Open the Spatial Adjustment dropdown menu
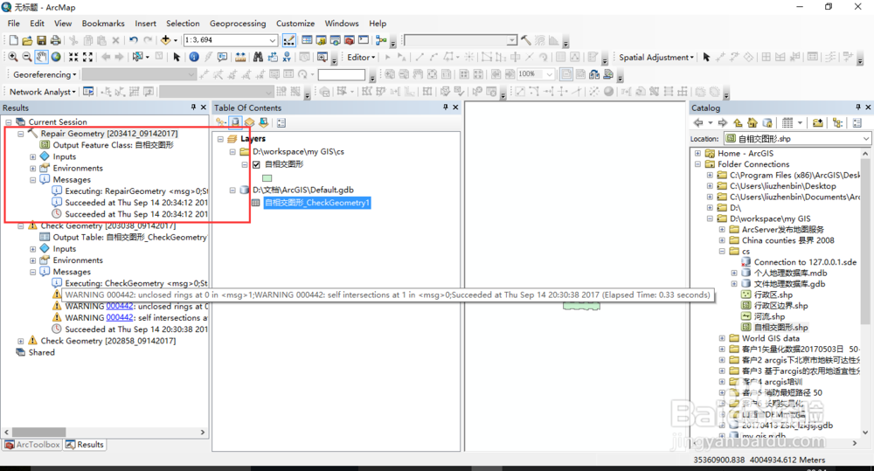Image resolution: width=874 pixels, height=471 pixels. coord(656,57)
